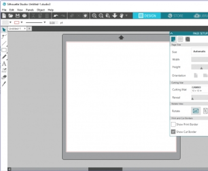Switch to the DESIGN tab
Image resolution: width=208 pixels, height=171 pixels.
pos(147,16)
